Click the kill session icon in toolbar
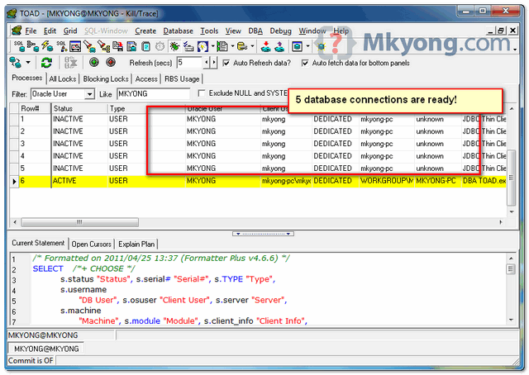The height and width of the screenshot is (375, 529). coord(70,63)
